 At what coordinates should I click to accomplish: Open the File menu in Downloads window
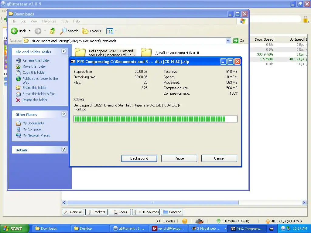[13, 21]
